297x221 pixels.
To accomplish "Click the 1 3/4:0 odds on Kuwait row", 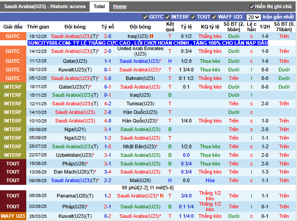I will [x=186, y=70].
